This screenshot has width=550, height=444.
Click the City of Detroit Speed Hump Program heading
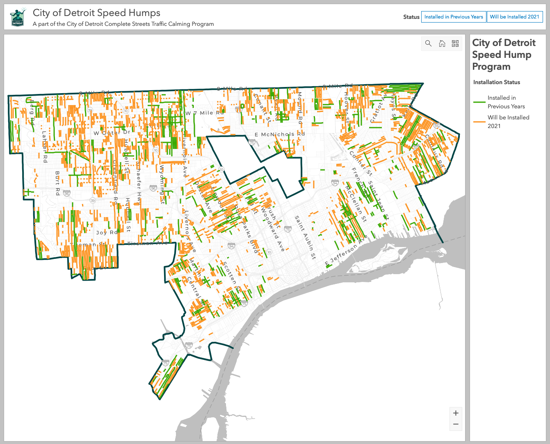(504, 55)
